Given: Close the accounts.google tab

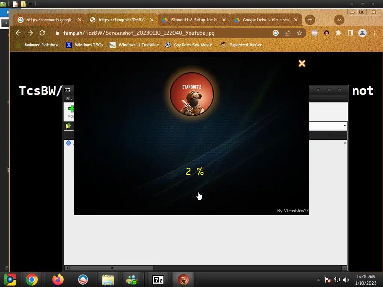Looking at the screenshot, I should click(80, 20).
